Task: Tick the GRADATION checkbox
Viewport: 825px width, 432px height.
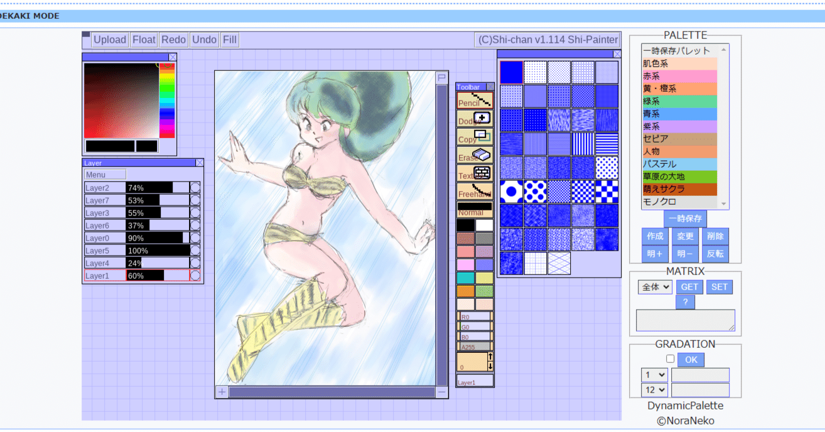Action: pyautogui.click(x=670, y=359)
